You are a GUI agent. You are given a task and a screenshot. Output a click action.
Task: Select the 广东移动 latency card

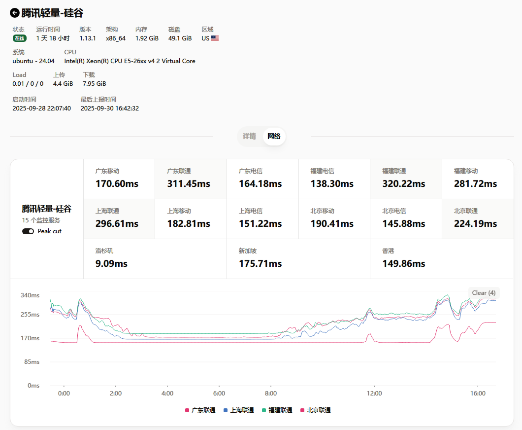coord(119,179)
